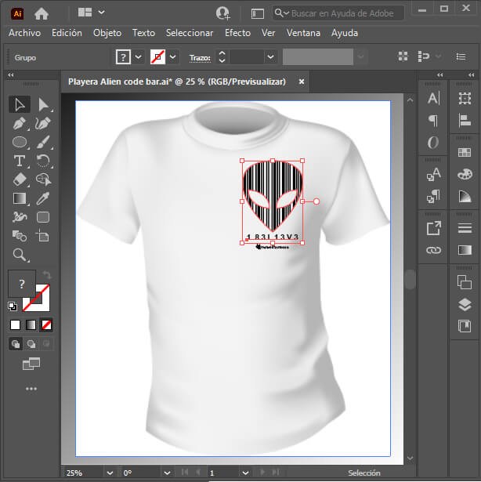
Task: Enable Draw Behind mode
Action: pos(31,344)
